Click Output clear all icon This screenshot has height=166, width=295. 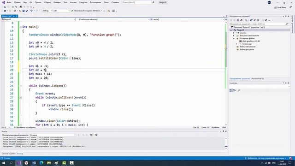pyautogui.click(x=91, y=135)
